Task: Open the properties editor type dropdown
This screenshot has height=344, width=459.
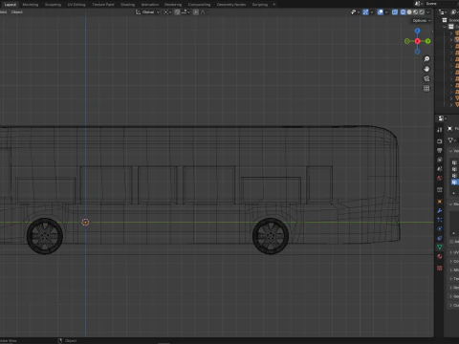Action: pos(443,118)
